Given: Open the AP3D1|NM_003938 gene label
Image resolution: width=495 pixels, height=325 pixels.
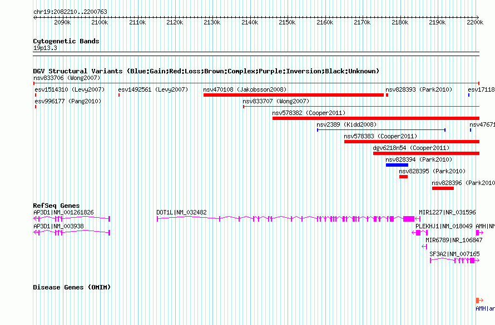Looking at the screenshot, I should (x=59, y=226).
